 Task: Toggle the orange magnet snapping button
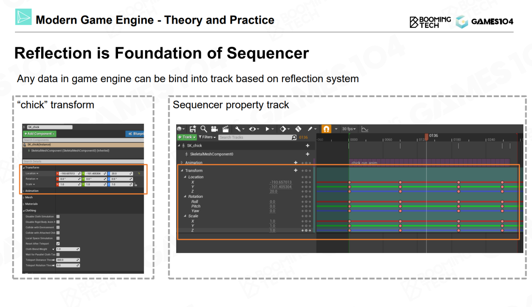pos(327,129)
